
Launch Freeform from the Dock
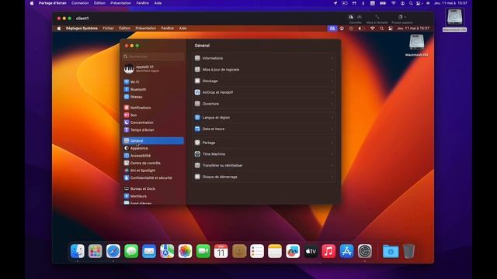tap(293, 251)
